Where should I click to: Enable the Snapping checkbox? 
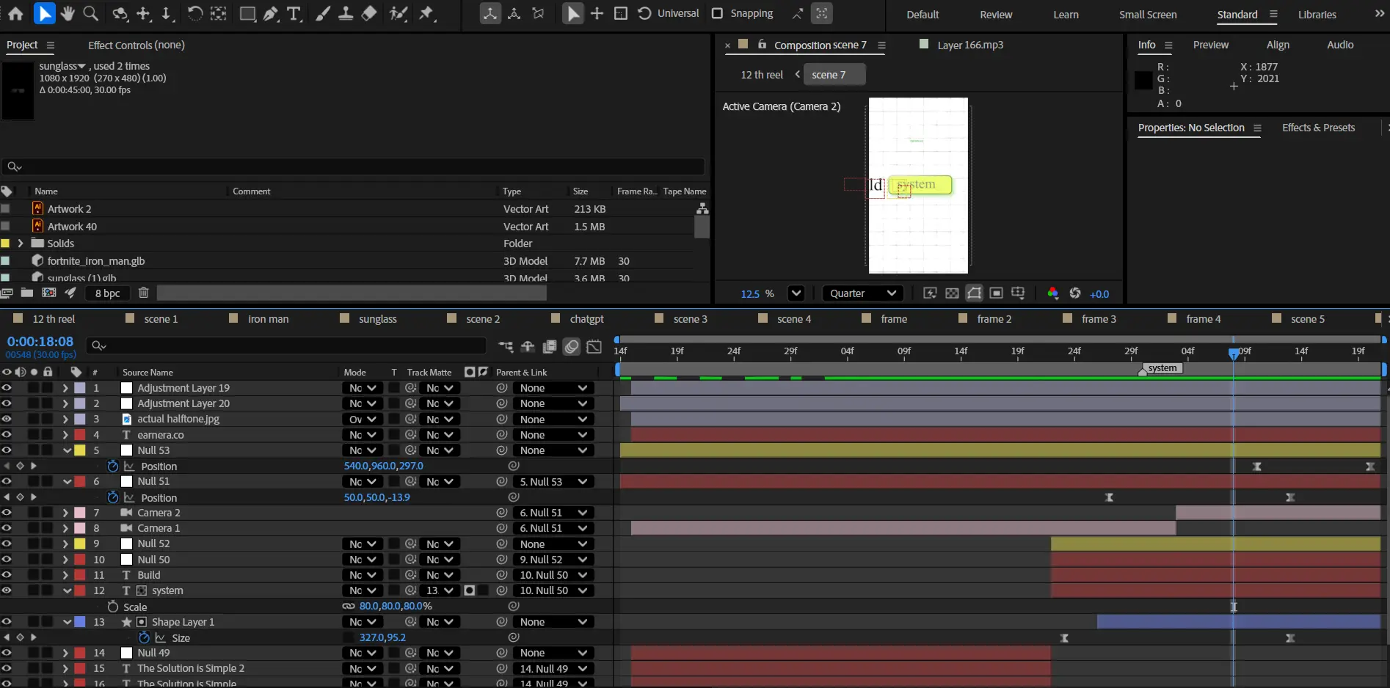pyautogui.click(x=718, y=13)
